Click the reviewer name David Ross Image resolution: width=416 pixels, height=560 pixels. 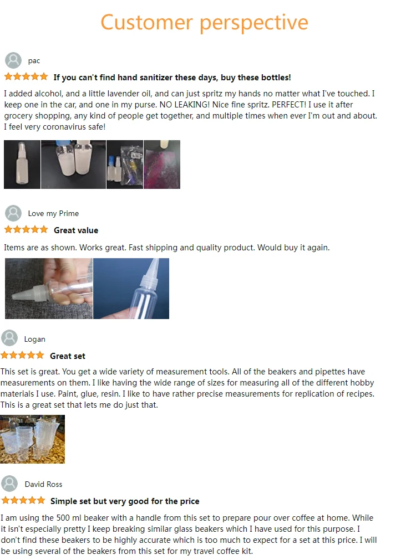click(43, 484)
